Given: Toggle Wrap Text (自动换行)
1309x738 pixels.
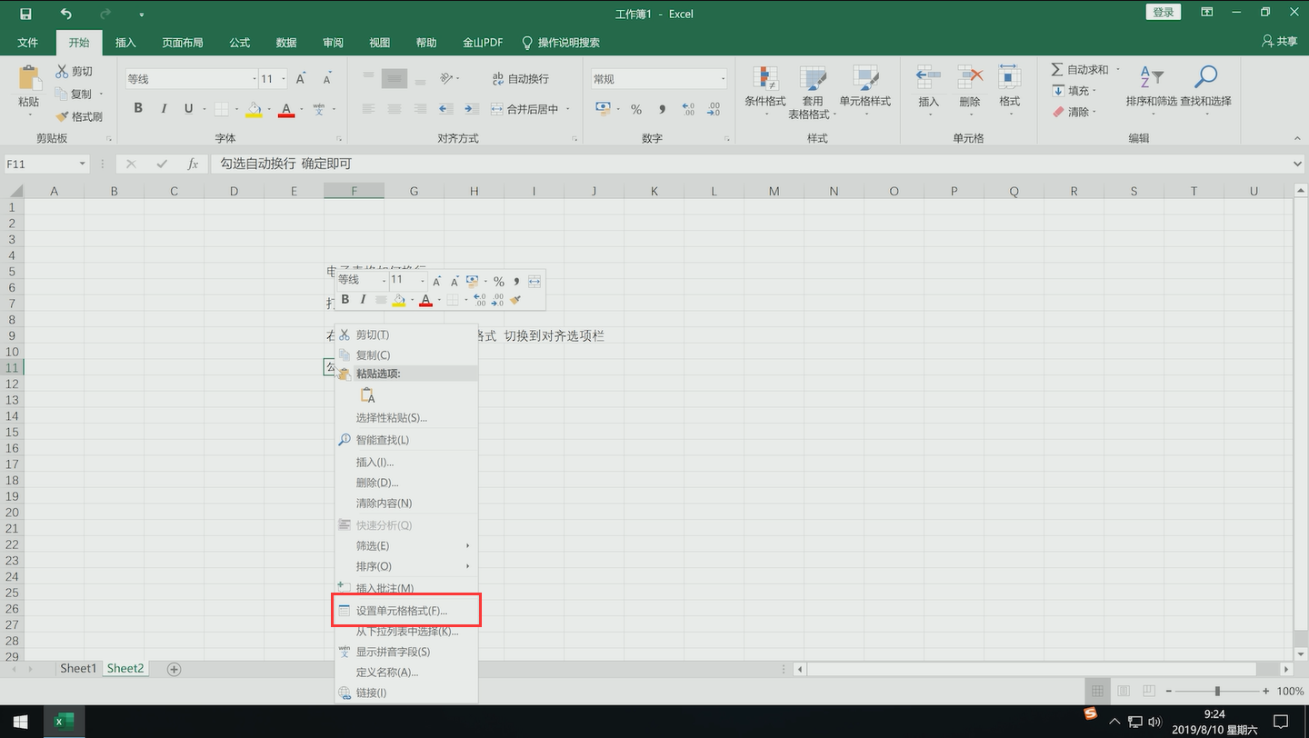Looking at the screenshot, I should 520,79.
